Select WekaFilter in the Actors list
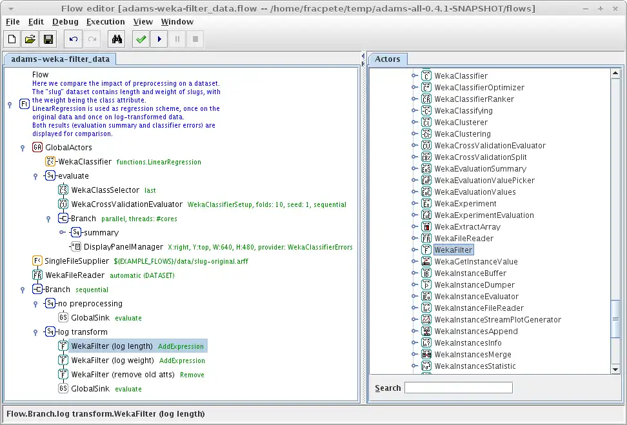This screenshot has height=425, width=627. pos(453,250)
